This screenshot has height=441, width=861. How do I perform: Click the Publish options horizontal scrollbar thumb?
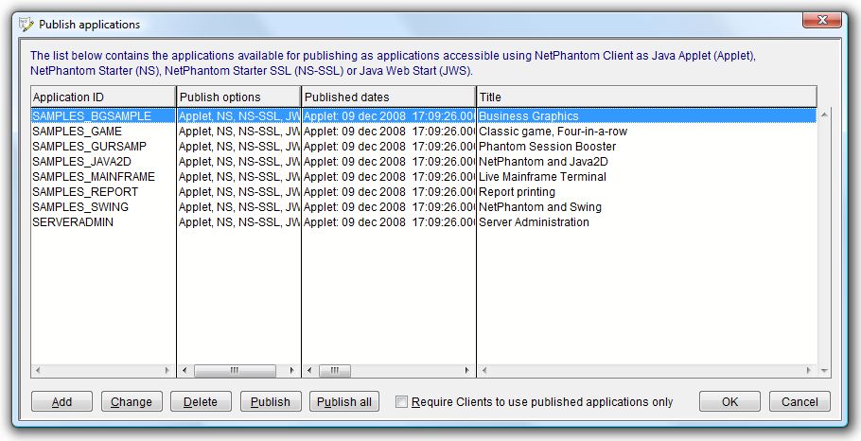[x=235, y=371]
